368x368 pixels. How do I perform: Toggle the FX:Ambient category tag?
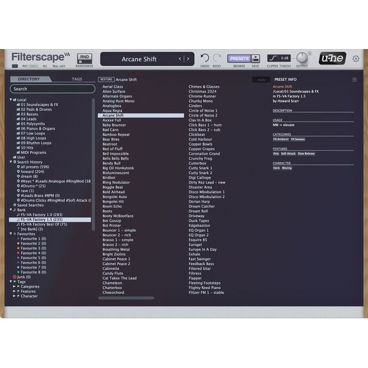pyautogui.click(x=280, y=139)
